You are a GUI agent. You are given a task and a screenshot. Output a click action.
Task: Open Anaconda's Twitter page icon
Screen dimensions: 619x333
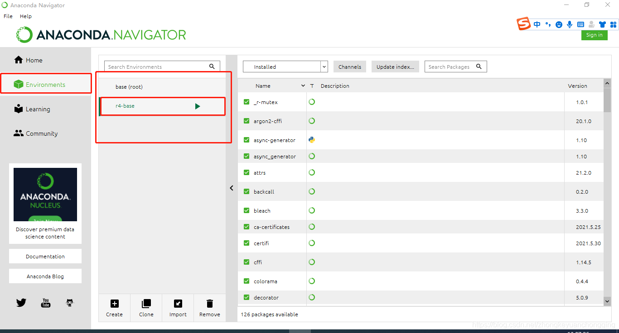(x=21, y=302)
